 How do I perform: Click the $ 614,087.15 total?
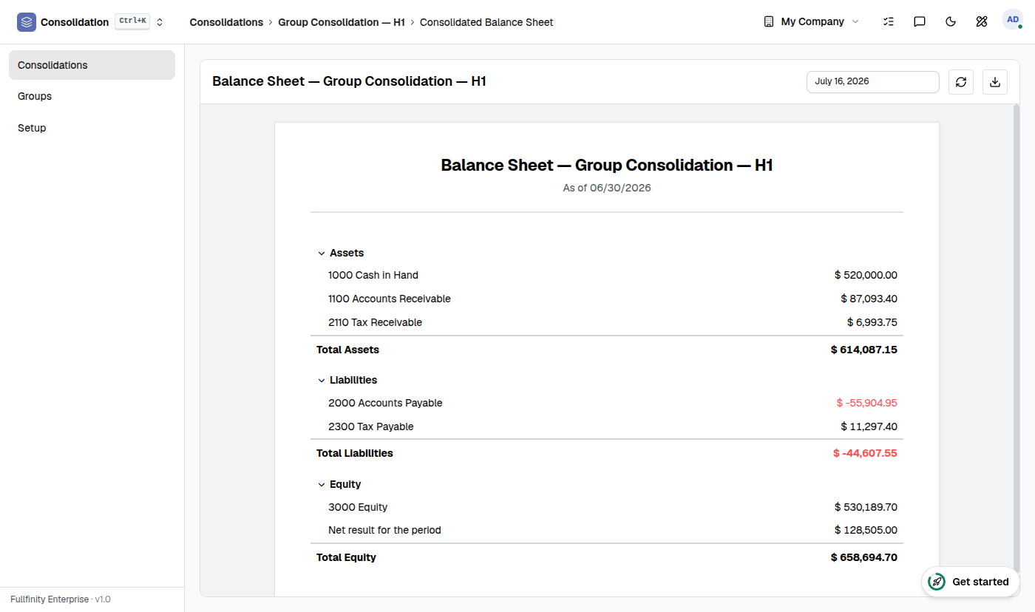point(864,350)
